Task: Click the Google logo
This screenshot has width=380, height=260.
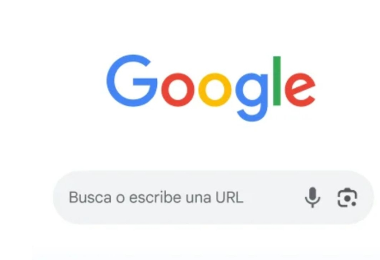Action: [211, 88]
